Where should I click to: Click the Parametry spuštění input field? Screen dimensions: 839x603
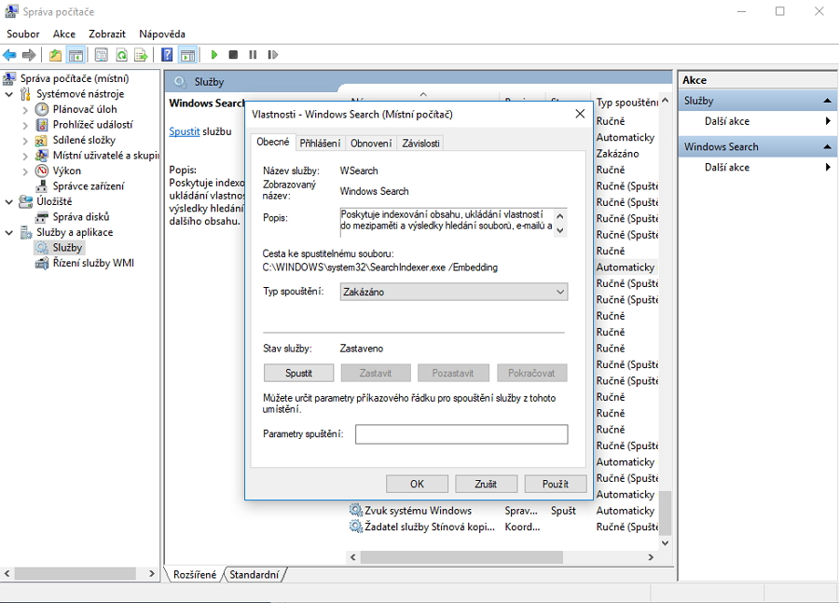point(461,434)
